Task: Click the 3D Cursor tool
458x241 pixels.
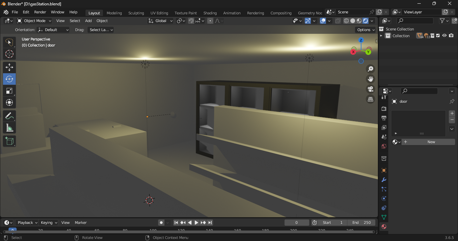Action: (9, 54)
